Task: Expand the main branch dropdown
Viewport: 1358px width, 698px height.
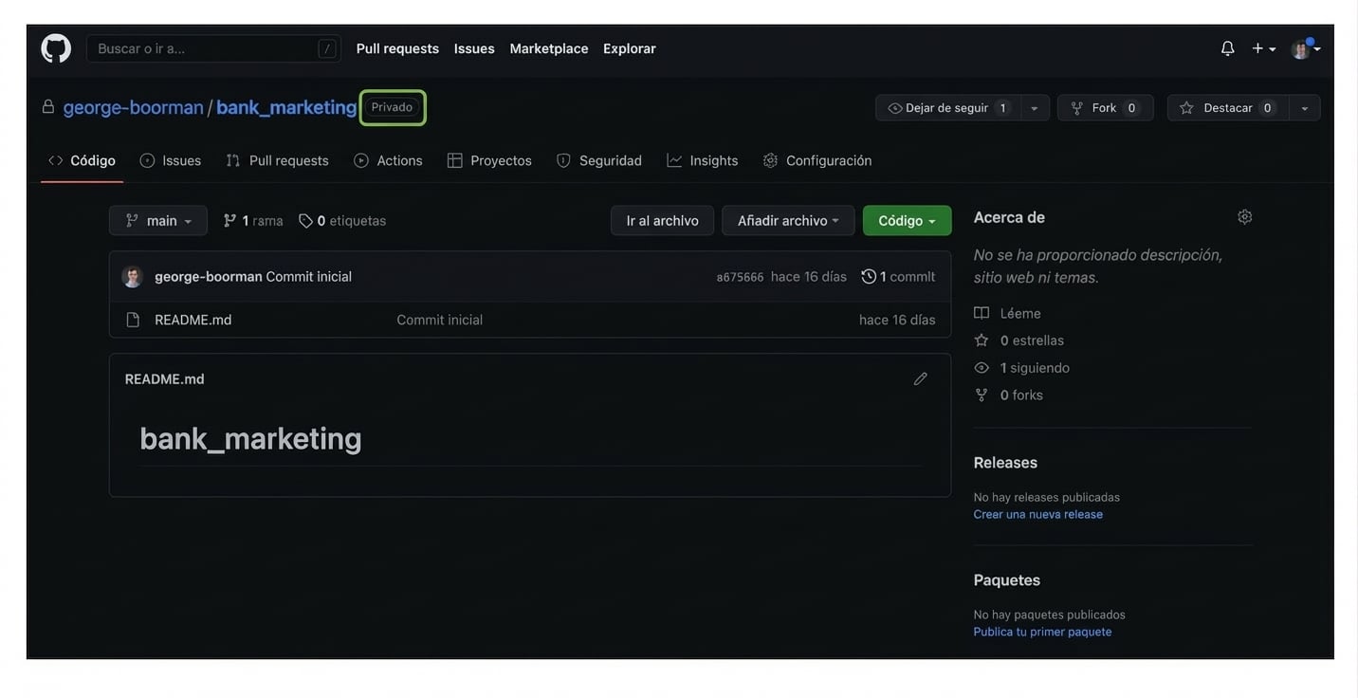Action: point(158,221)
